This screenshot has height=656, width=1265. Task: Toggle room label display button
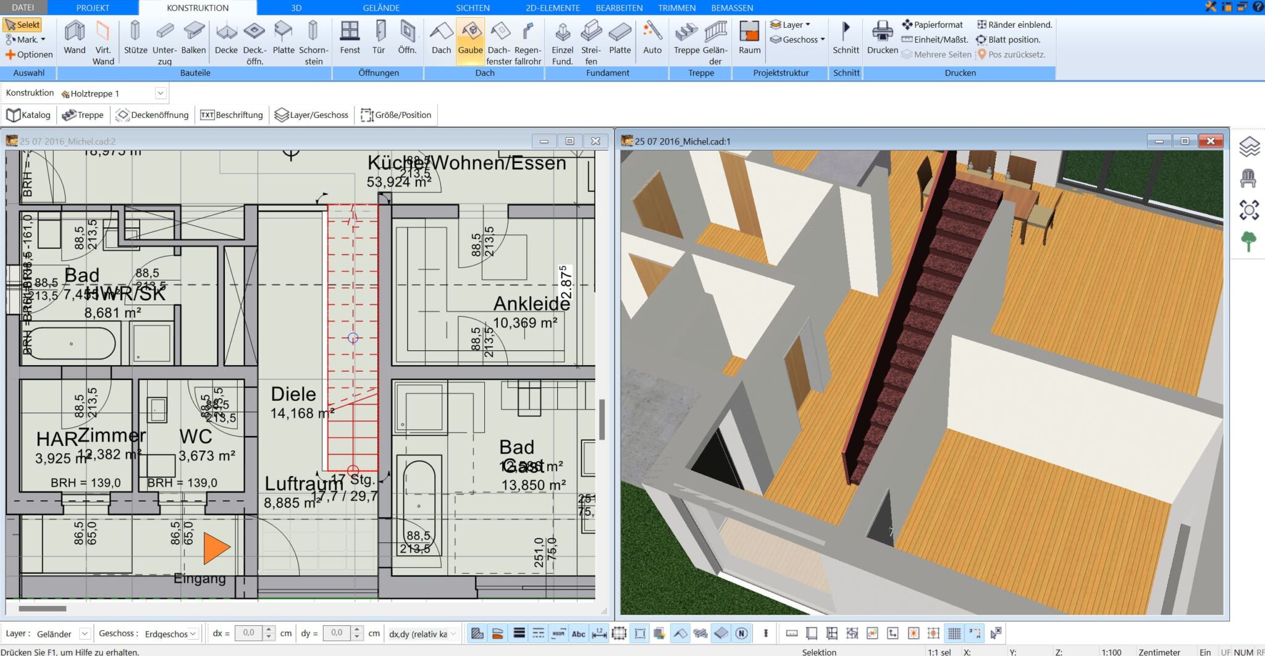558,633
